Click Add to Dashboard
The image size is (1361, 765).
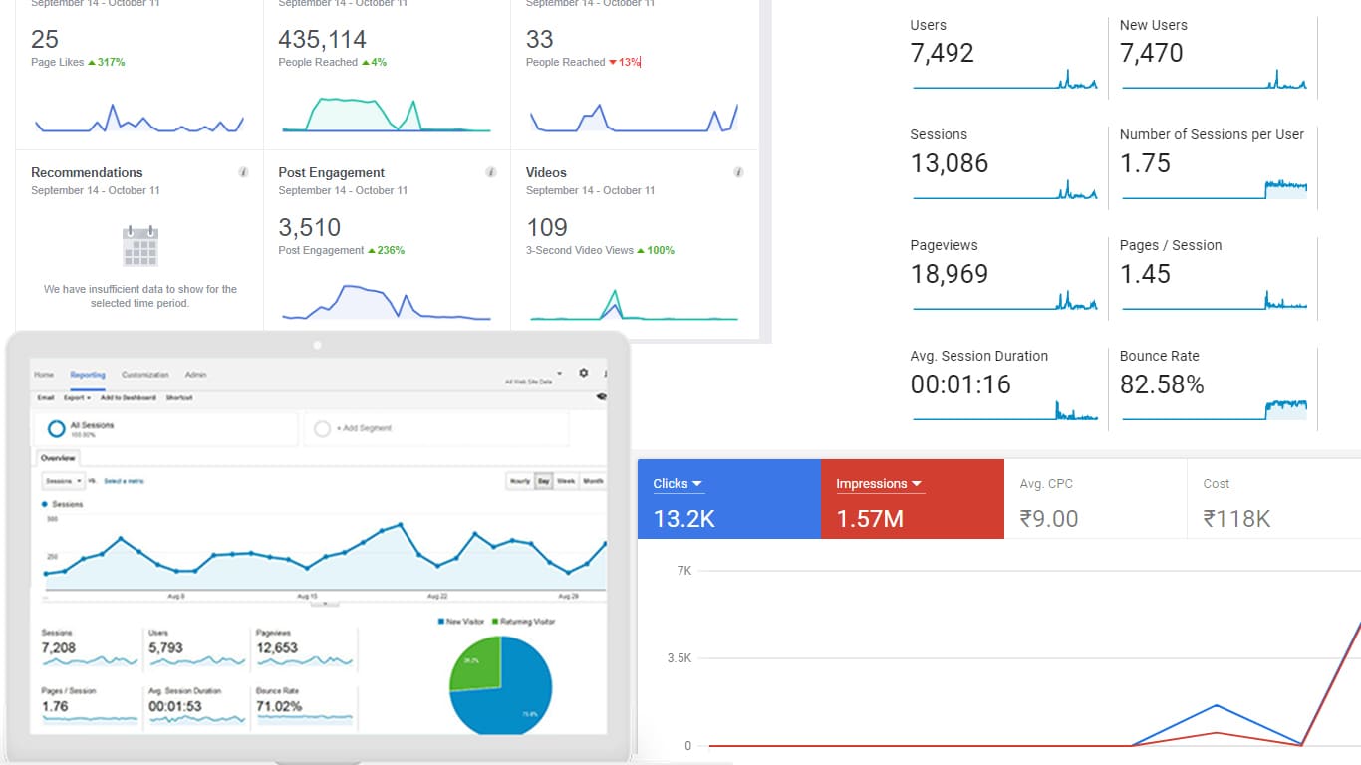(x=129, y=398)
